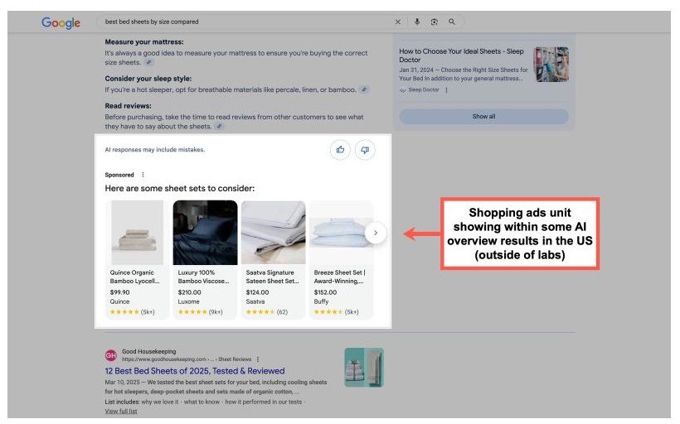The height and width of the screenshot is (424, 680).
Task: Advance product carousel with right chevron
Action: [x=376, y=233]
